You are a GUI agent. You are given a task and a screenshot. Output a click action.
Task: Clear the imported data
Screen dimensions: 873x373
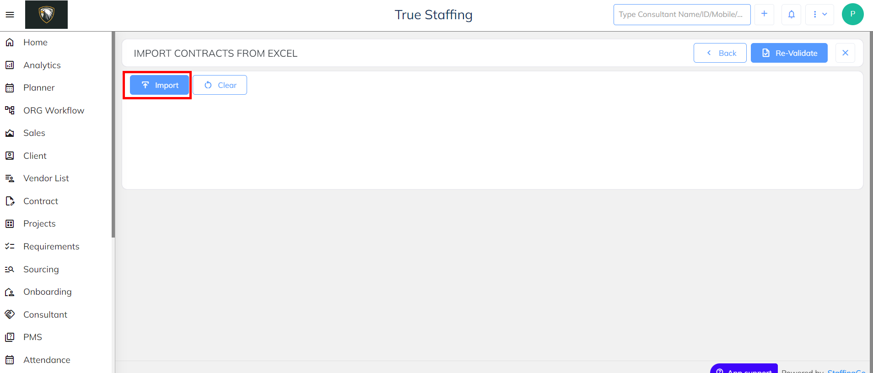(220, 85)
